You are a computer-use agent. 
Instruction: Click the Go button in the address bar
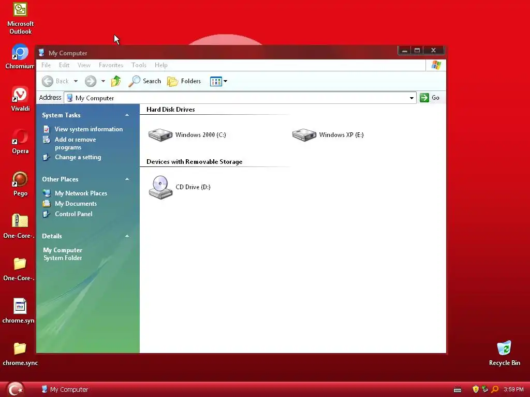point(430,98)
